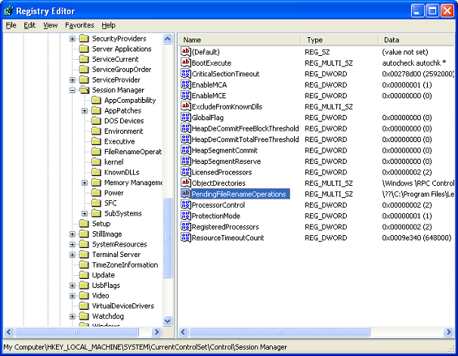
Task: Click the ObjectDirectories string icon
Action: pyautogui.click(x=185, y=183)
